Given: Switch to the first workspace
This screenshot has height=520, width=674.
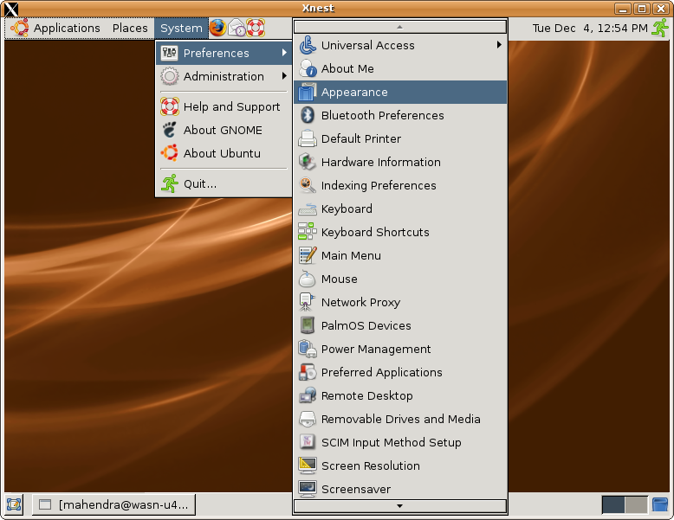Looking at the screenshot, I should coord(613,504).
